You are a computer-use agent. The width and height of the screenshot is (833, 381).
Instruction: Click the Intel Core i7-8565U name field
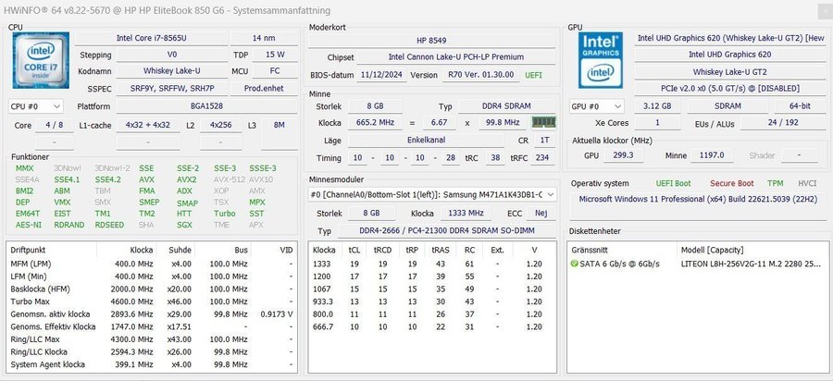[x=152, y=38]
